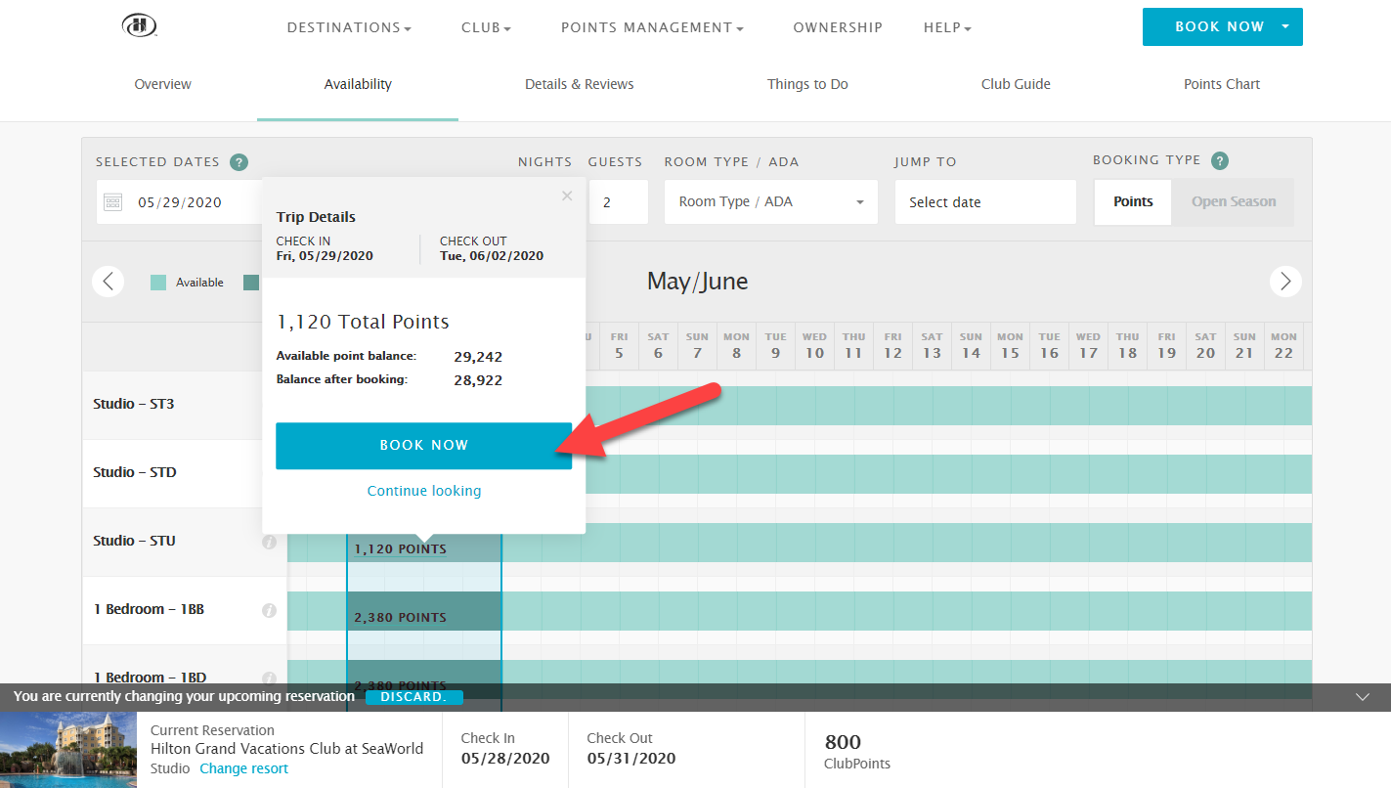The image size is (1391, 788).
Task: Click Studio ST3 availability bar
Action: (948, 406)
